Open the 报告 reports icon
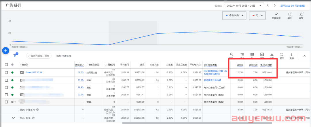 tap(262, 54)
